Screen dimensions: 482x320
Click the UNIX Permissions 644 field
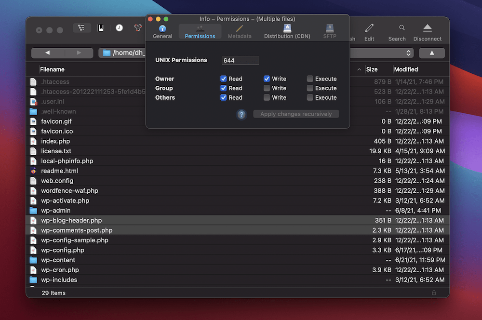tap(240, 60)
